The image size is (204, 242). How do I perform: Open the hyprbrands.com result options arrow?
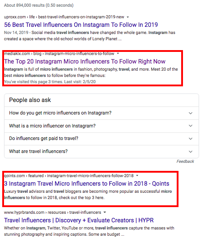coord(105,212)
